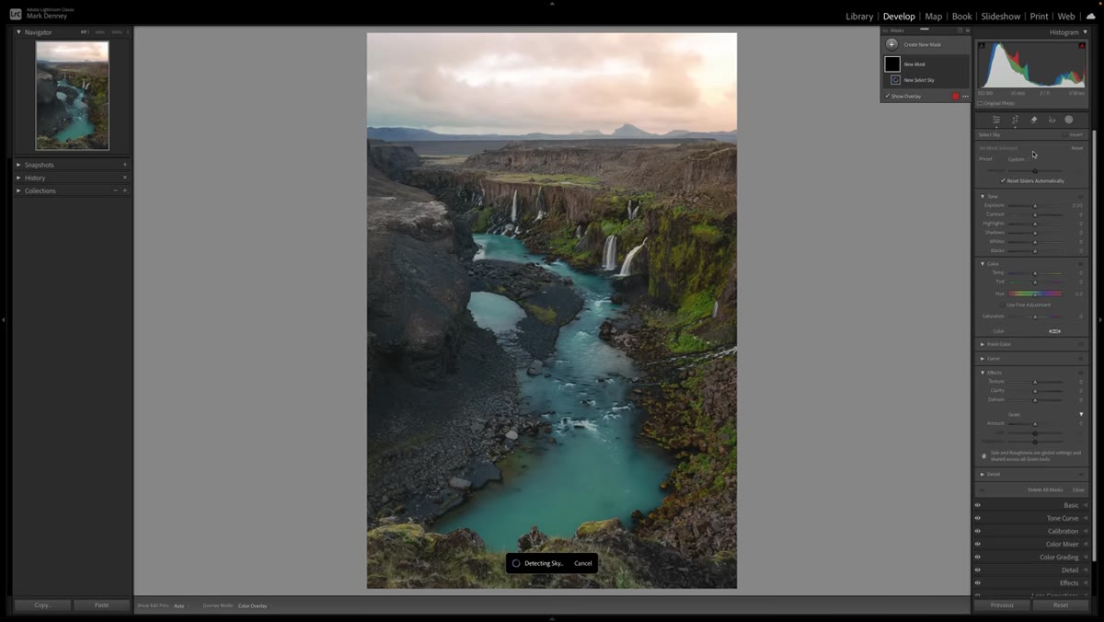Set Navigator zoom to FIT

pyautogui.click(x=84, y=32)
